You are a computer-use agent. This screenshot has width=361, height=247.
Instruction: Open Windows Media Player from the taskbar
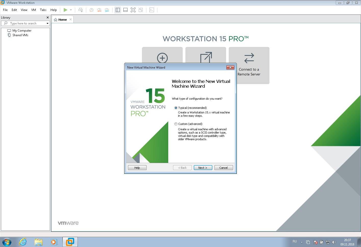pyautogui.click(x=54, y=242)
